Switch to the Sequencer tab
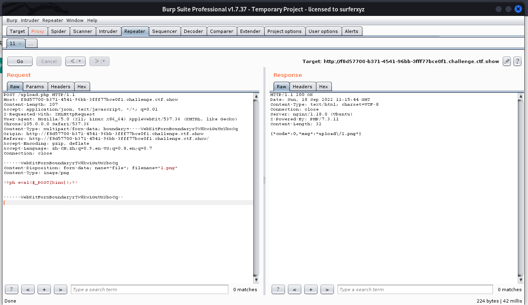 (165, 31)
